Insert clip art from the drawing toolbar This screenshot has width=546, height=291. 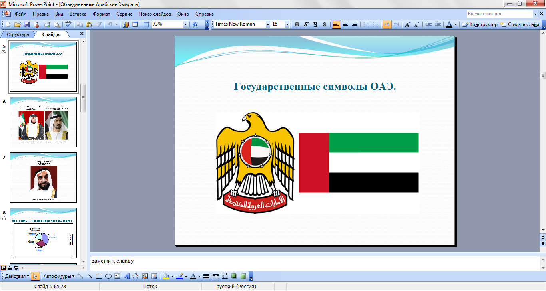(x=145, y=276)
